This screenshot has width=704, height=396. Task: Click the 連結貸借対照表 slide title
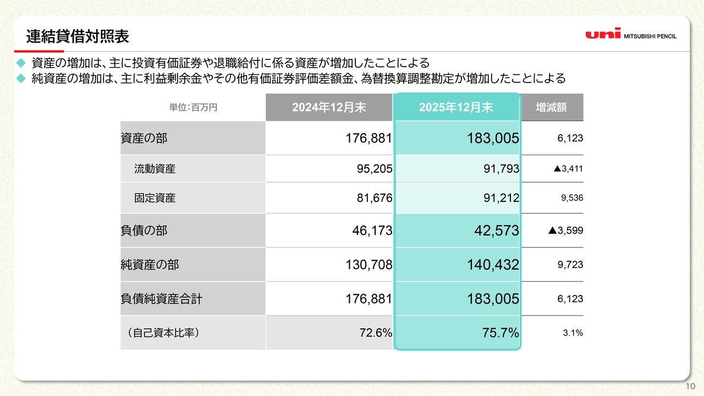(x=78, y=37)
